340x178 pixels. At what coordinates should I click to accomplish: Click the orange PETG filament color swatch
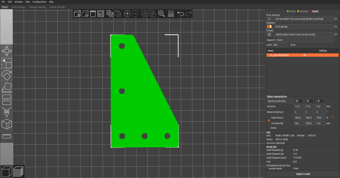coord(269,26)
